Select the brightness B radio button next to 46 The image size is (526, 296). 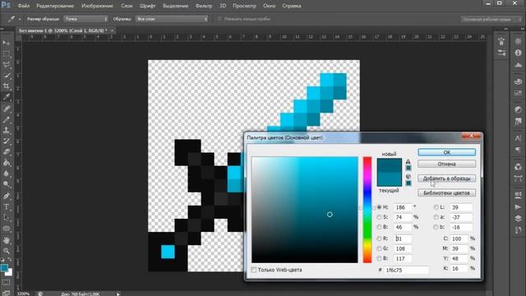[x=379, y=227]
